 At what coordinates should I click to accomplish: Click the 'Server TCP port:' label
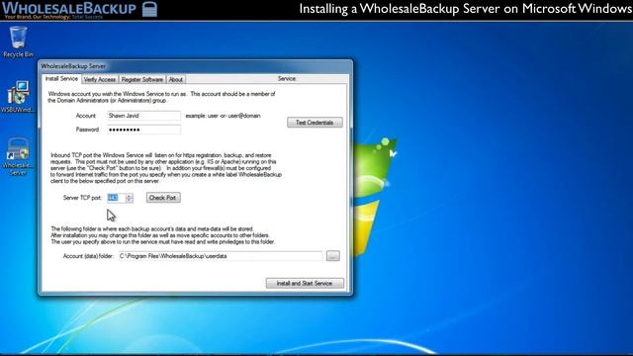pyautogui.click(x=82, y=198)
